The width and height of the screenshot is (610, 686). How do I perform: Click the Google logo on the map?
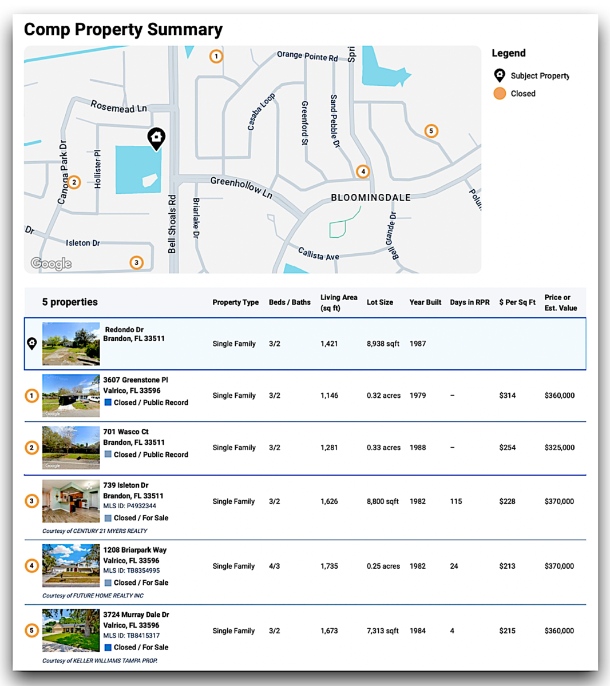point(52,263)
